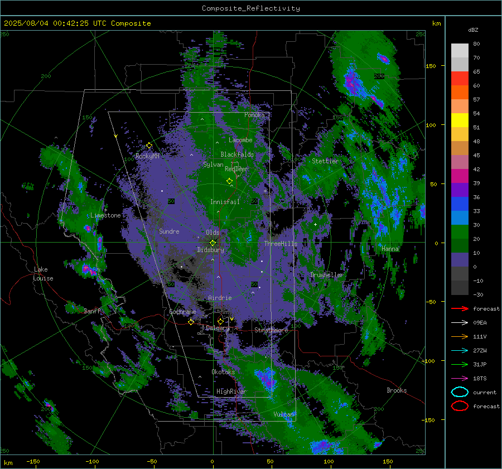Click the 'Sylvan' map label
The height and width of the screenshot is (469, 502).
(x=213, y=165)
